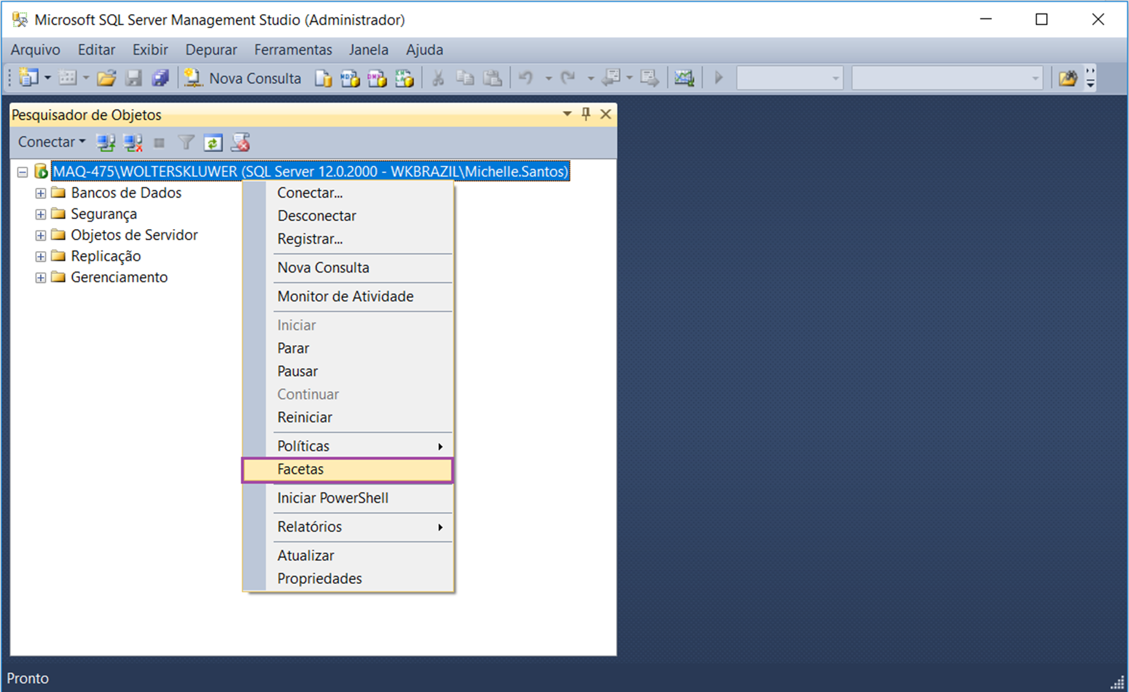
Task: Open dropdown arrow beside New Project icon
Action: 47,79
